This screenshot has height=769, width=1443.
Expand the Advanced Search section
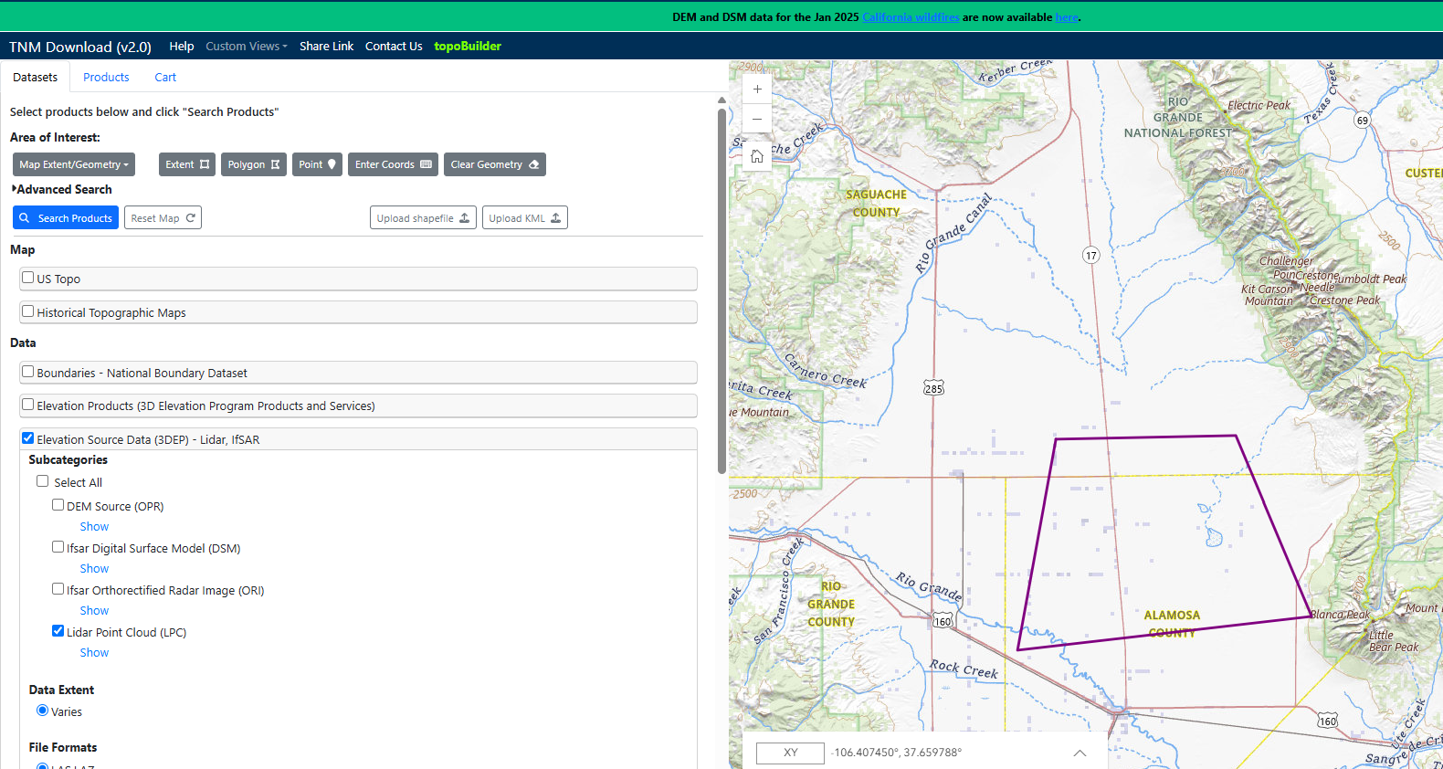[61, 189]
